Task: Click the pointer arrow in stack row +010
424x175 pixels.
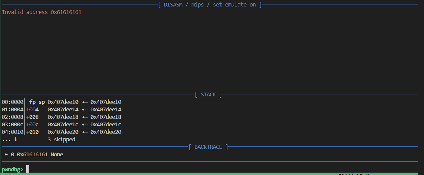Action: click(x=84, y=132)
